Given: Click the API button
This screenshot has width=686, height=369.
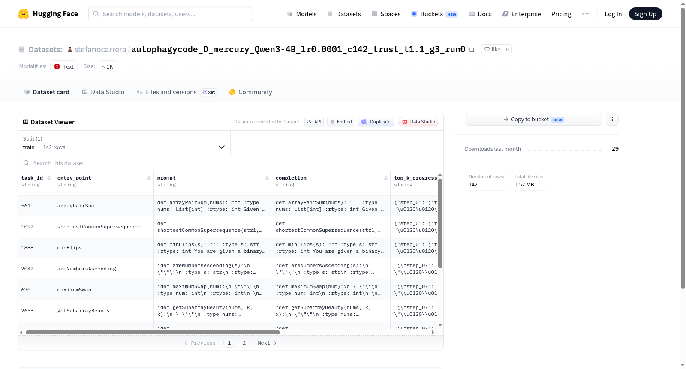Looking at the screenshot, I should (314, 122).
